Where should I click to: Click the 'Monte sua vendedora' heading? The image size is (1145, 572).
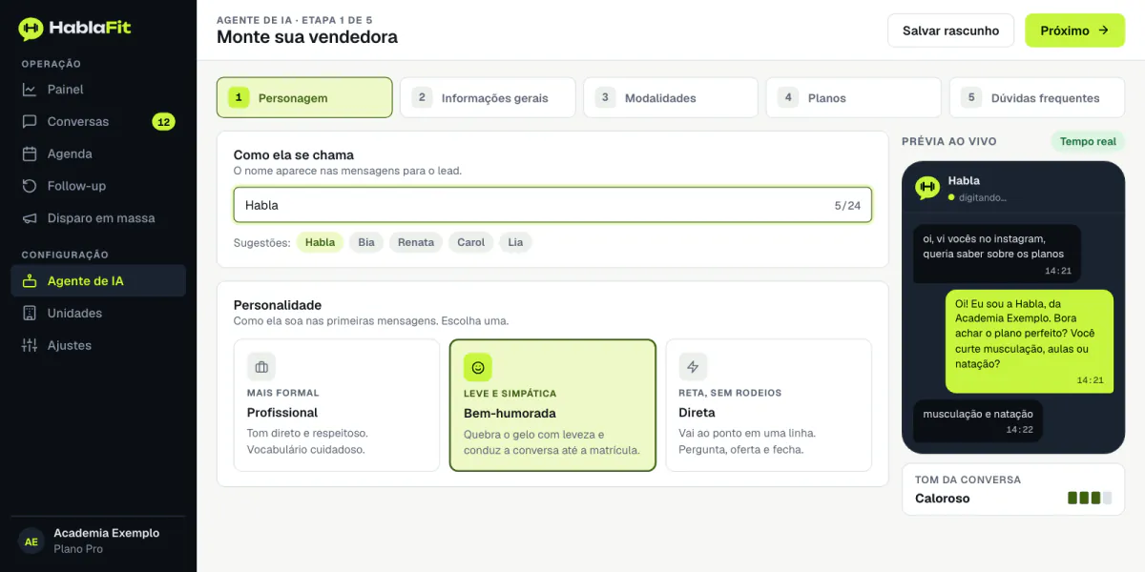(307, 37)
